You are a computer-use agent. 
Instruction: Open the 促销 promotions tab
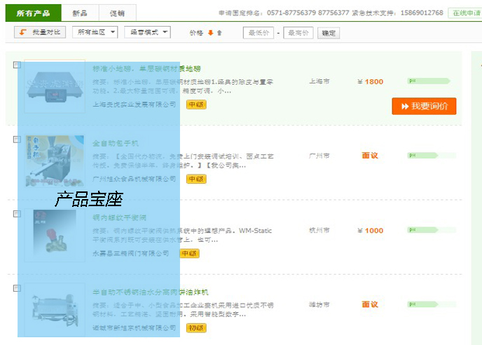point(117,13)
